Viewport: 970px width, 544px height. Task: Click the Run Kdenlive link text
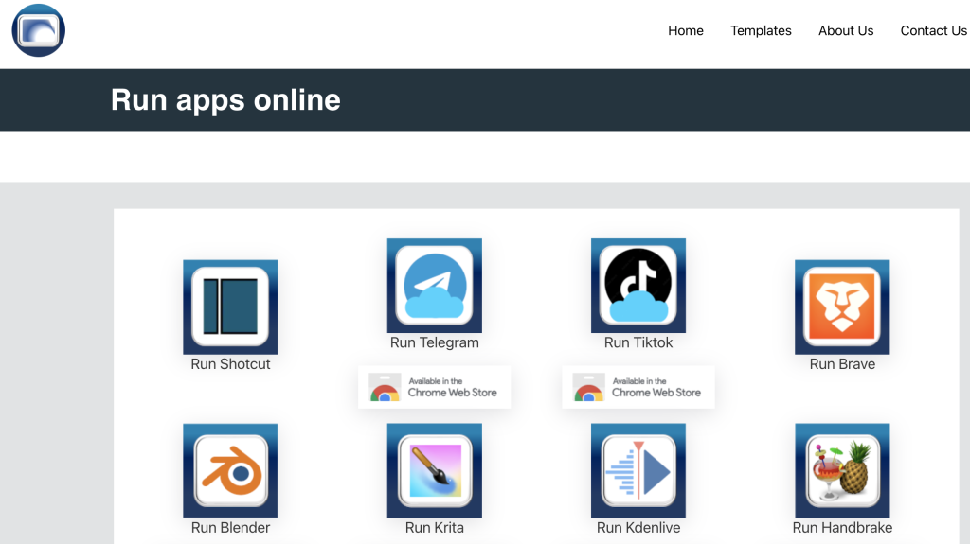638,527
